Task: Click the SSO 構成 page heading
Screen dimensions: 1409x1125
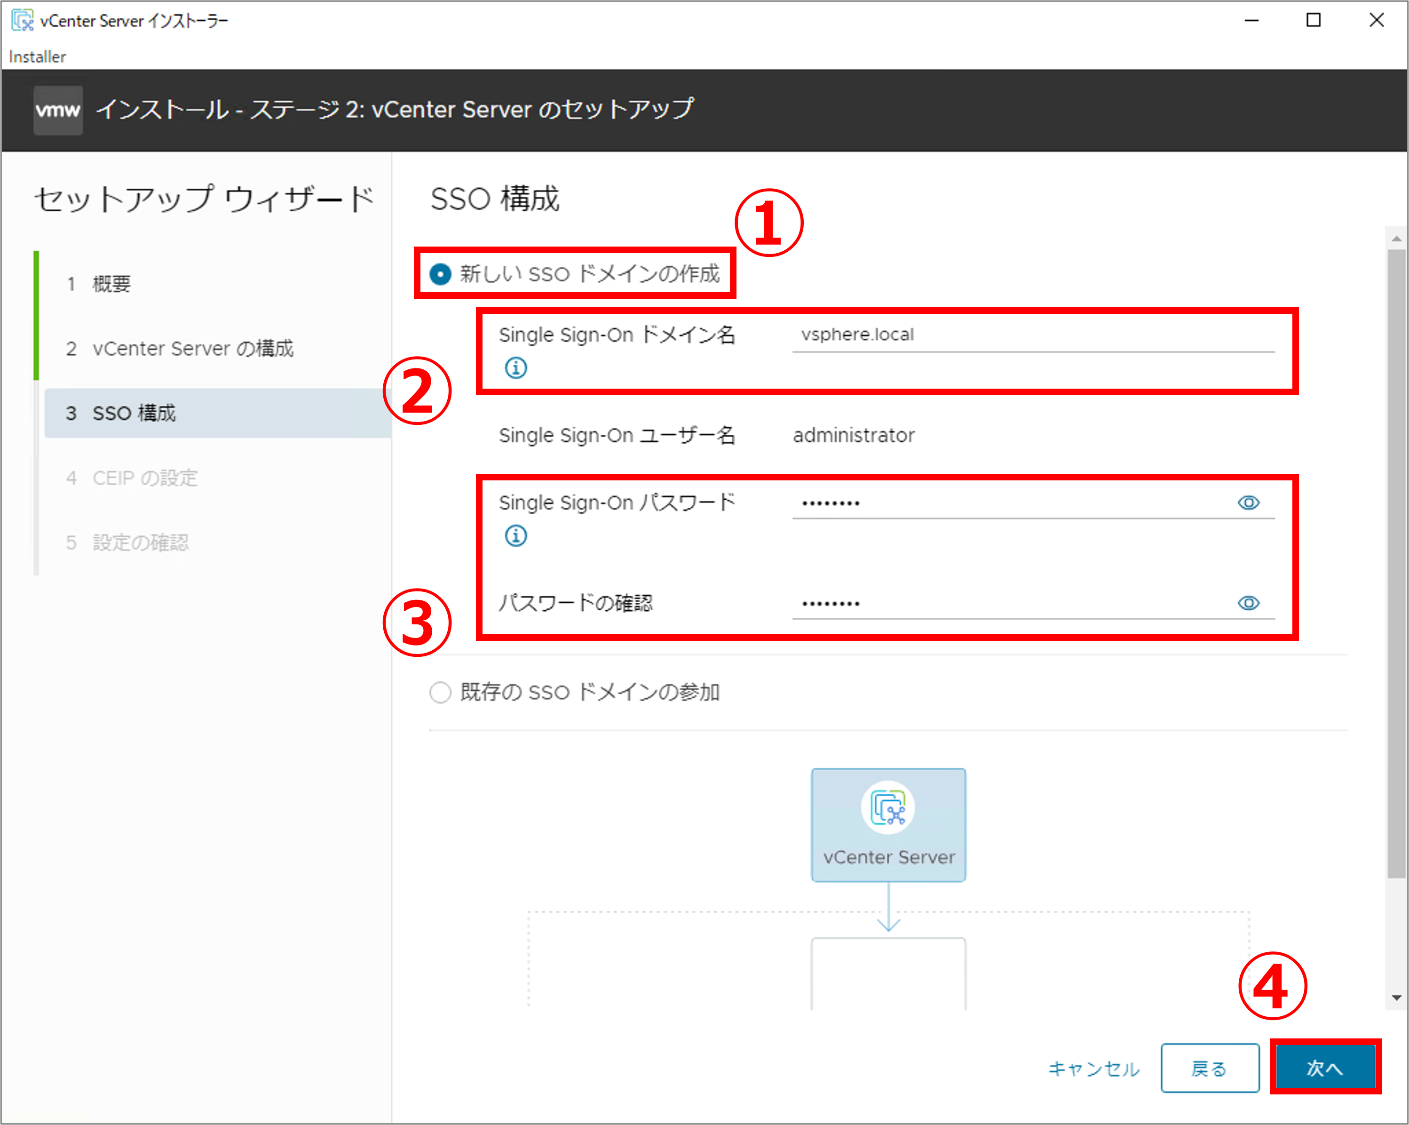Action: coord(495,199)
